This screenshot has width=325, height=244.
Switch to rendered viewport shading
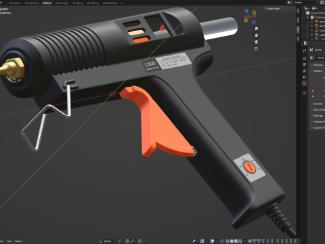click(x=240, y=241)
